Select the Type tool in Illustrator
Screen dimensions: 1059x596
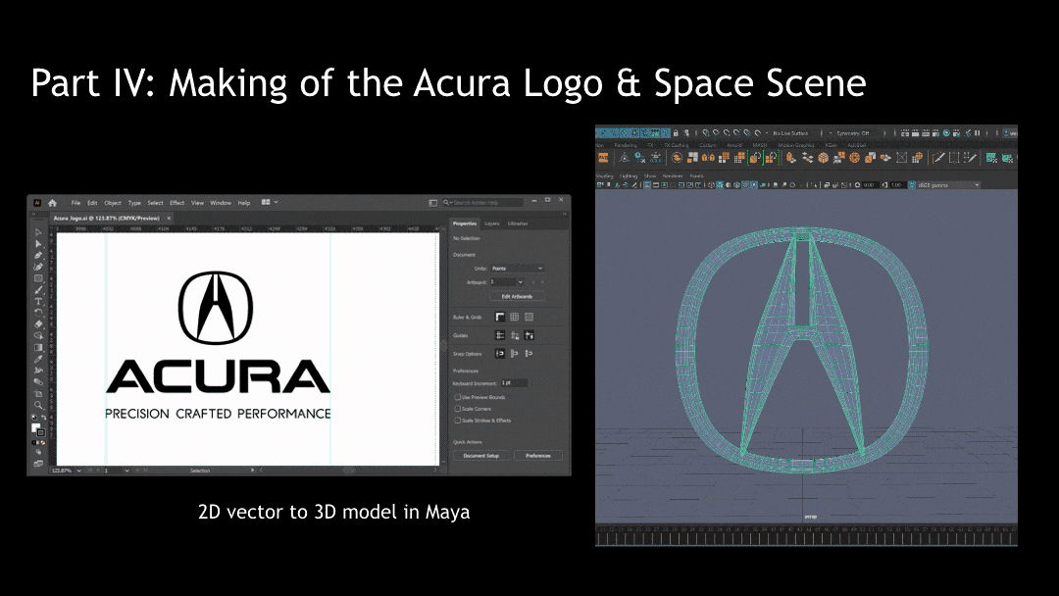click(x=38, y=301)
